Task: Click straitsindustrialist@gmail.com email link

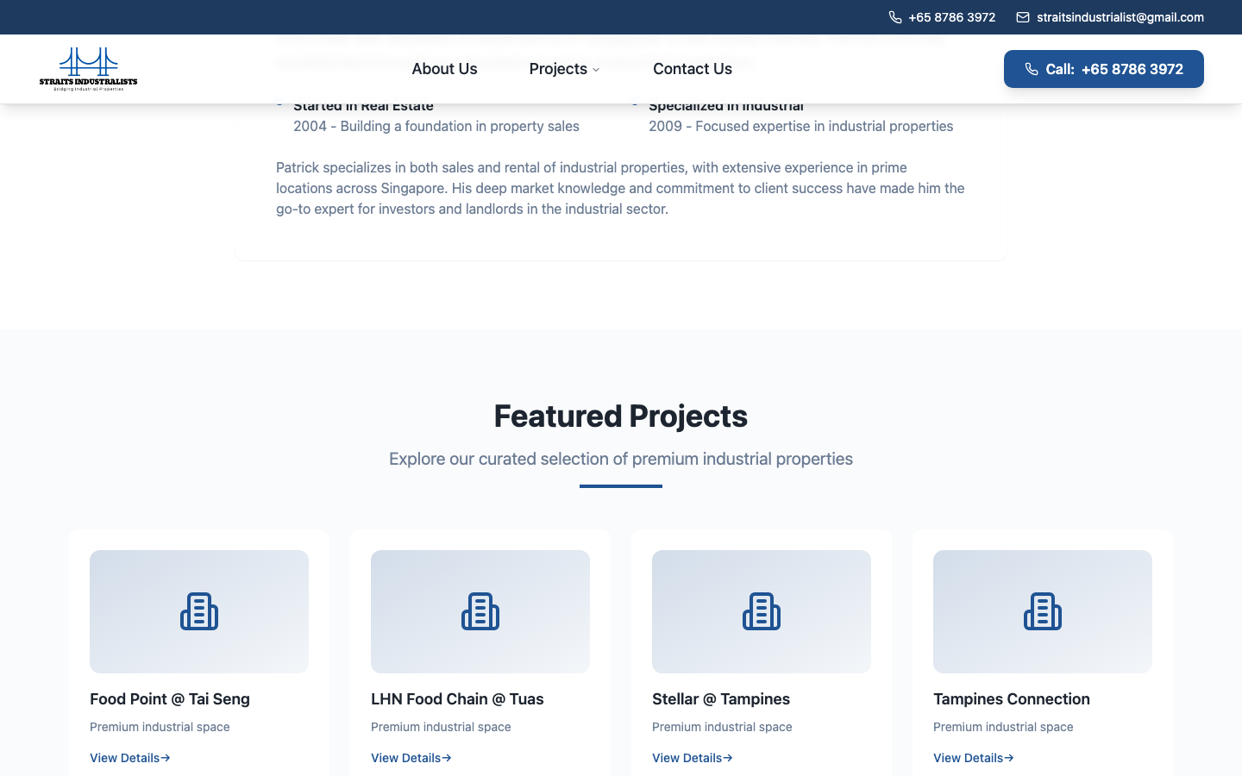Action: pos(1120,17)
